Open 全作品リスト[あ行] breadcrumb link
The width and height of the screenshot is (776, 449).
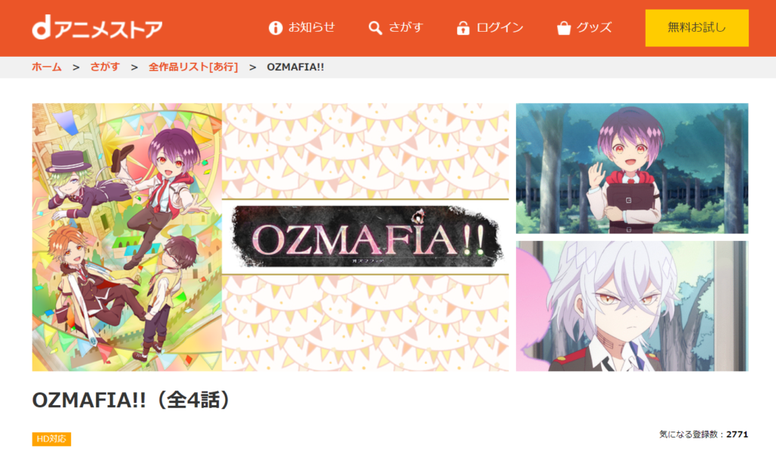(193, 67)
